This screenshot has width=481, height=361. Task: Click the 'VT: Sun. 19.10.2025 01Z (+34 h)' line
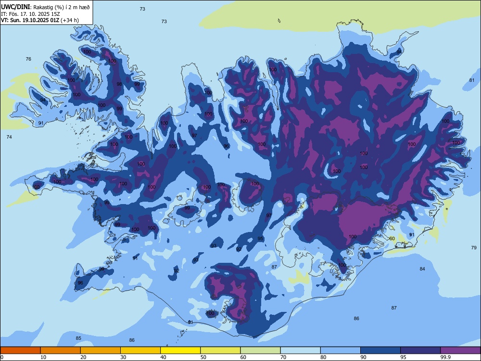coord(40,20)
